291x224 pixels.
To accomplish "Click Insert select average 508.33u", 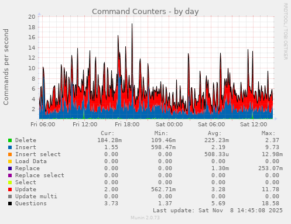I will pos(217,154).
